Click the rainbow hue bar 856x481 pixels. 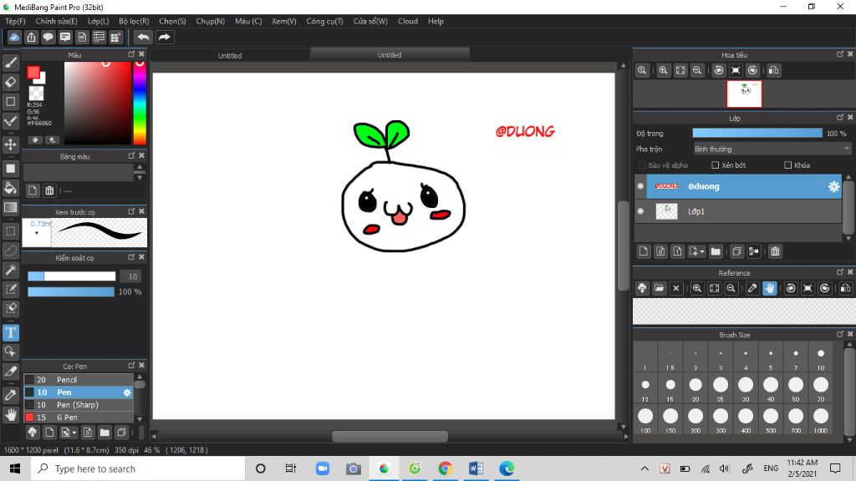click(140, 103)
